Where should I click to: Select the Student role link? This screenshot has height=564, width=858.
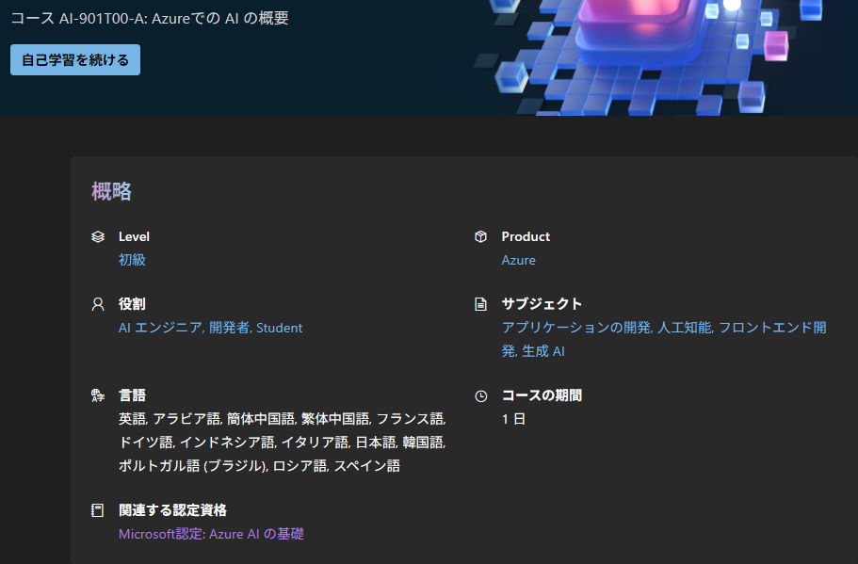(279, 328)
